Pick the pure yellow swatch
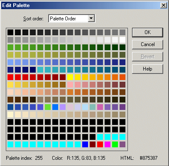 tap(70, 77)
